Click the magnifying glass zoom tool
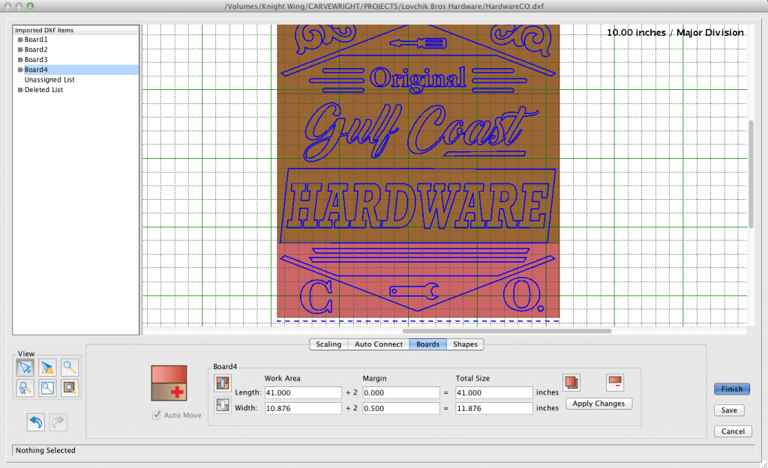The height and width of the screenshot is (468, 768). [69, 367]
